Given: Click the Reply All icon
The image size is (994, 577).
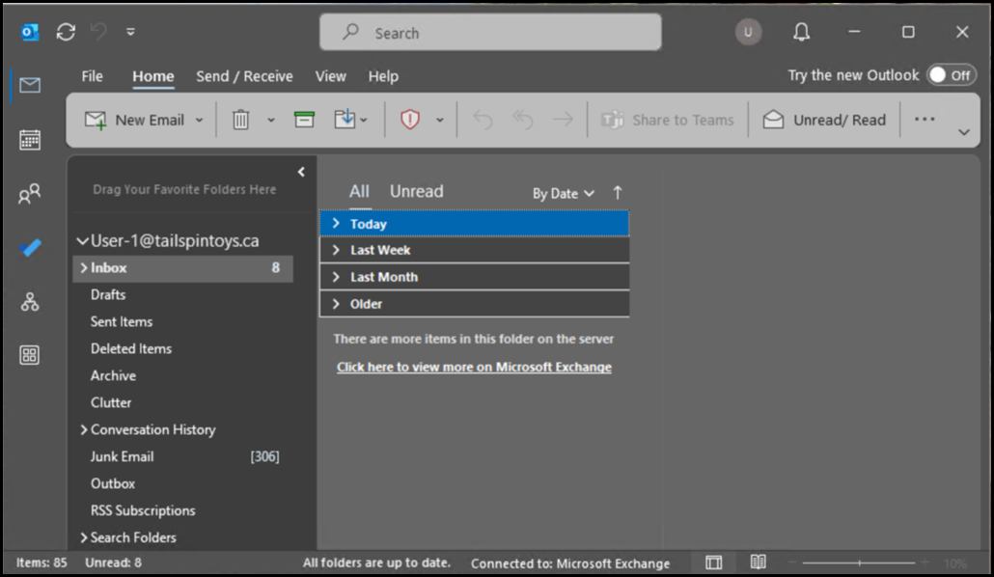Looking at the screenshot, I should 522,120.
